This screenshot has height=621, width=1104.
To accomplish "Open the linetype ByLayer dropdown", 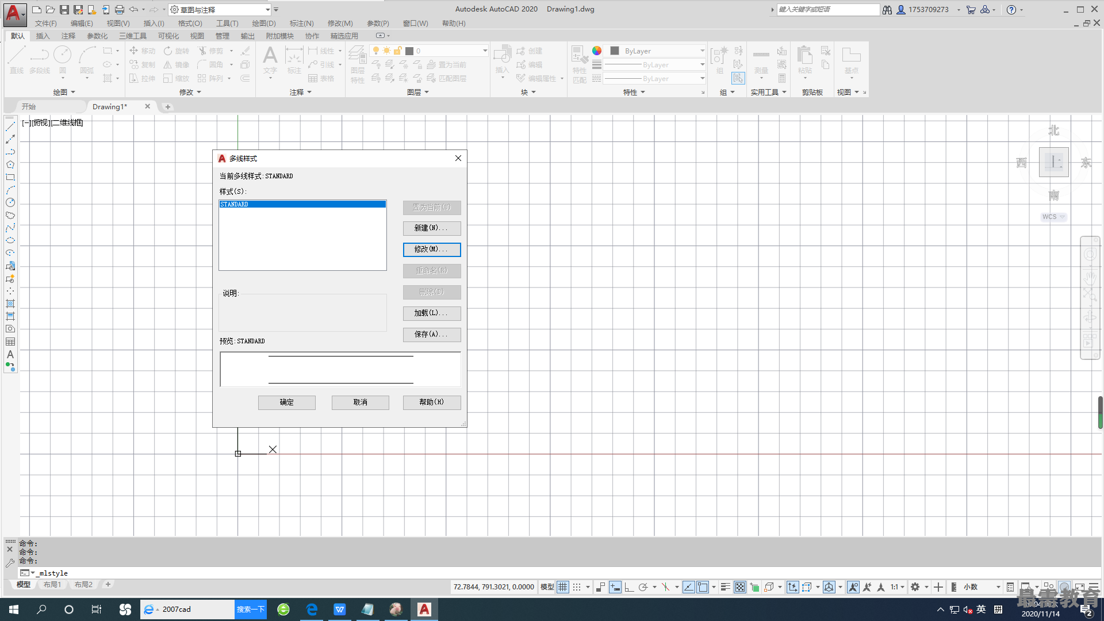I will point(655,78).
